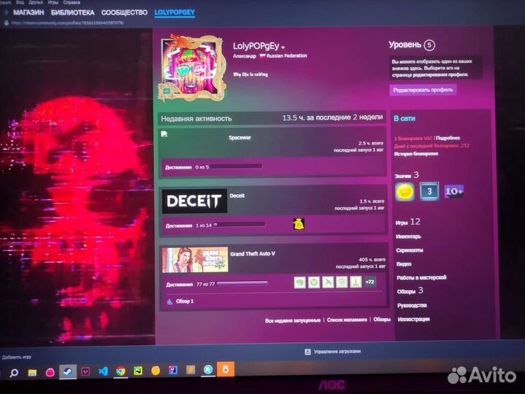Open the Spacewar game title link

coord(239,137)
